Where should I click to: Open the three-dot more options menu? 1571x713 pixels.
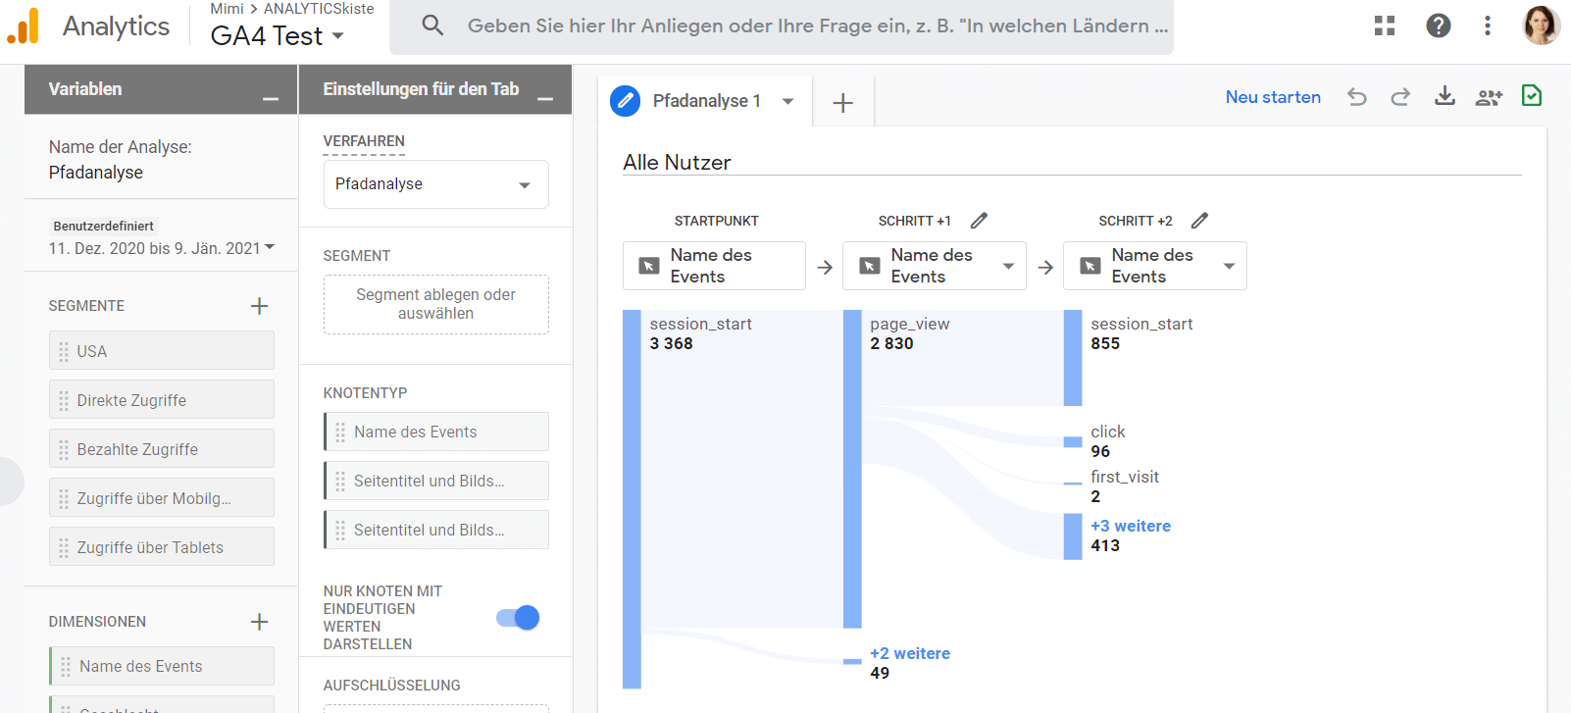(x=1488, y=25)
